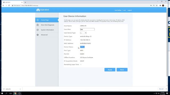Go back with the browser back arrow
The height and width of the screenshot is (95, 170).
click(x=3, y=6)
